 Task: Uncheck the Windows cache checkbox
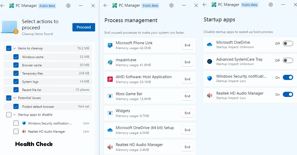point(16,57)
